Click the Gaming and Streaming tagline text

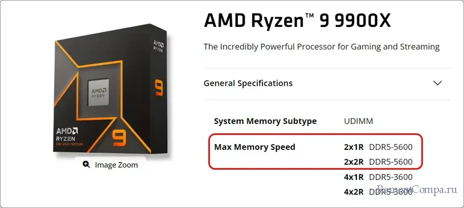coord(321,47)
